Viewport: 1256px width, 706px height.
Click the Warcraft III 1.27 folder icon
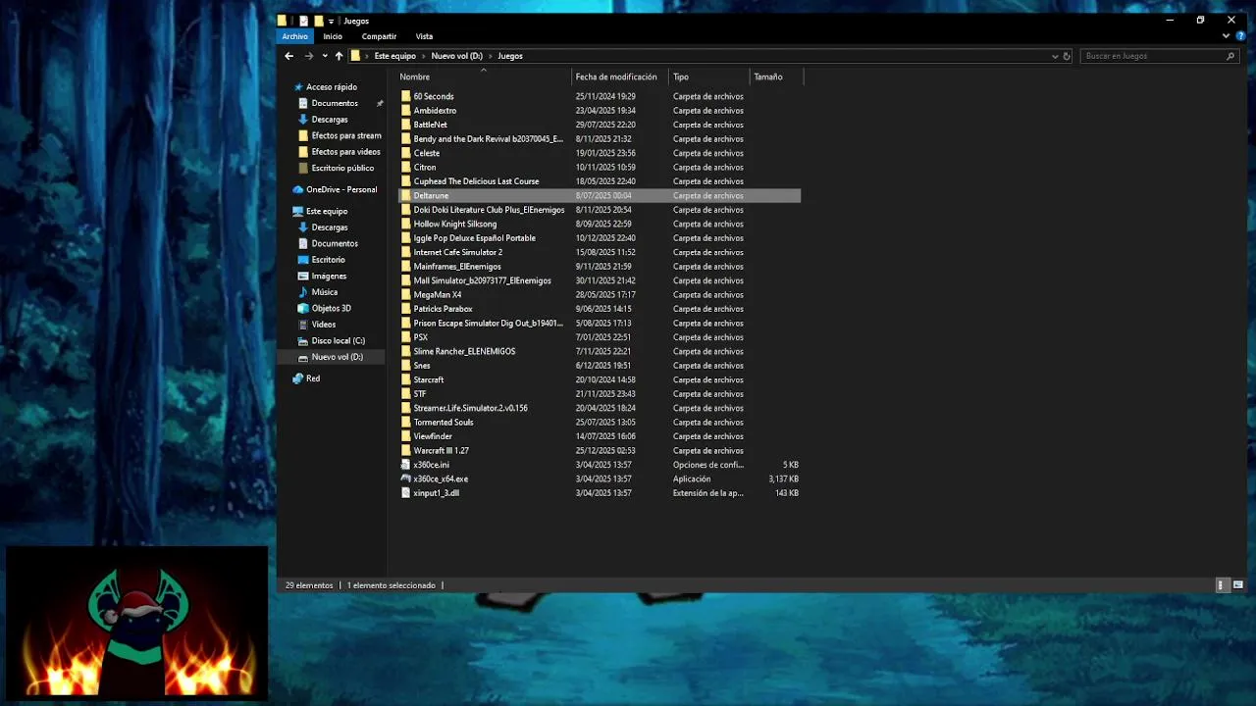(406, 450)
